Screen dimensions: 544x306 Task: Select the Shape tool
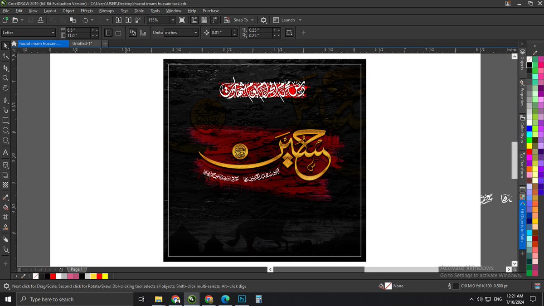(x=5, y=56)
